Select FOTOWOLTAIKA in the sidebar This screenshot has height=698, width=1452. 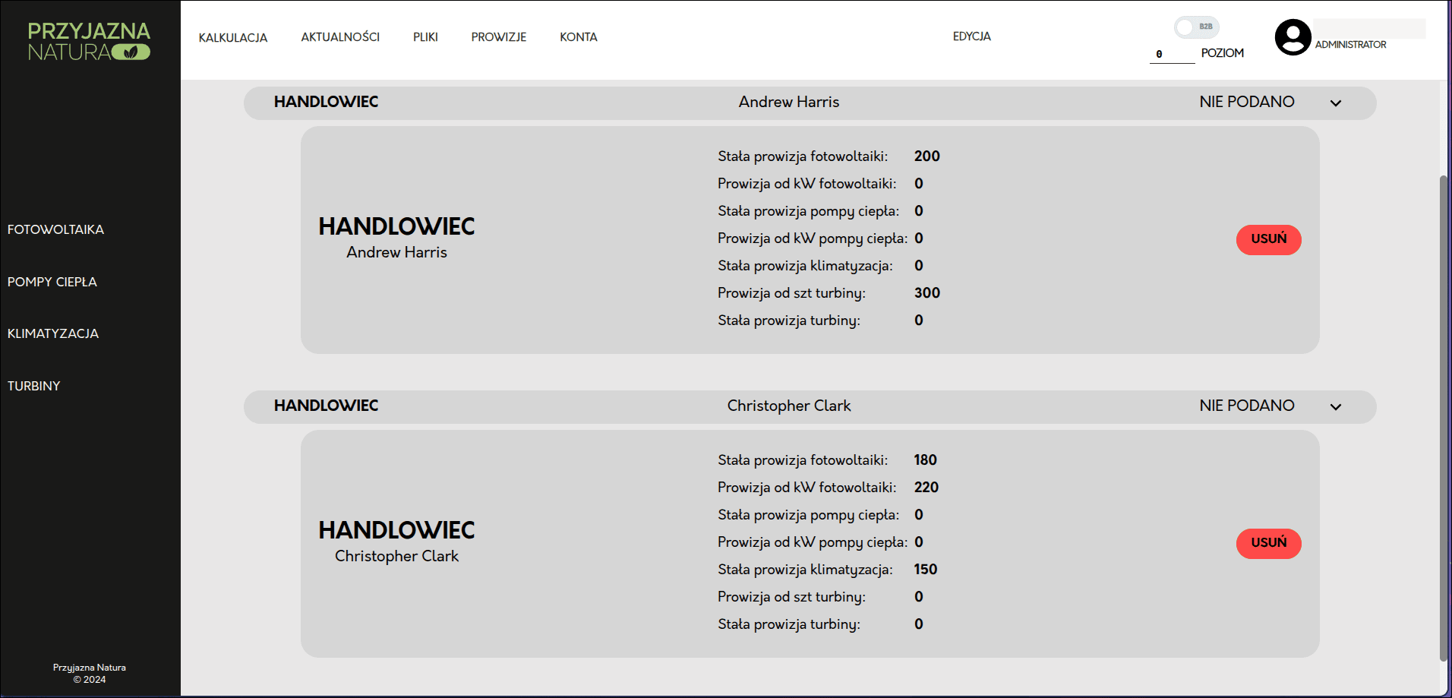coord(55,229)
